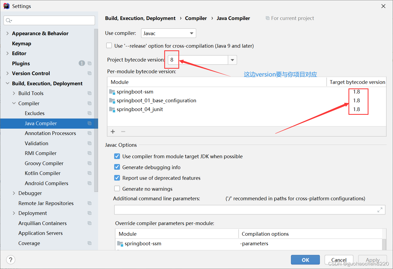Open the Plugins settings page

coord(21,63)
